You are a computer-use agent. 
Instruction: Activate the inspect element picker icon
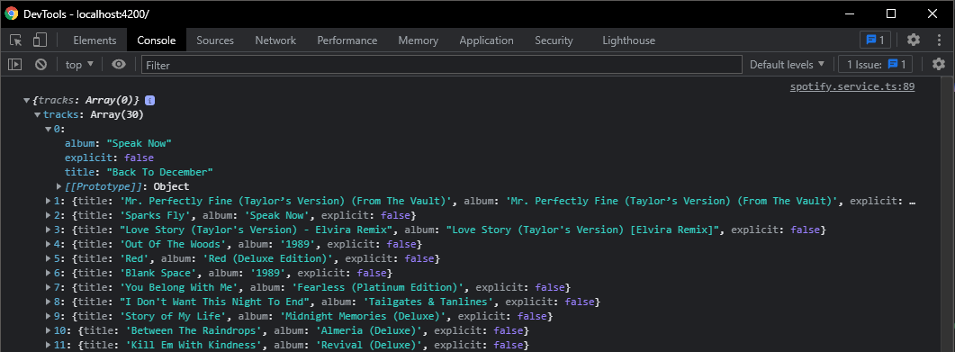(16, 41)
